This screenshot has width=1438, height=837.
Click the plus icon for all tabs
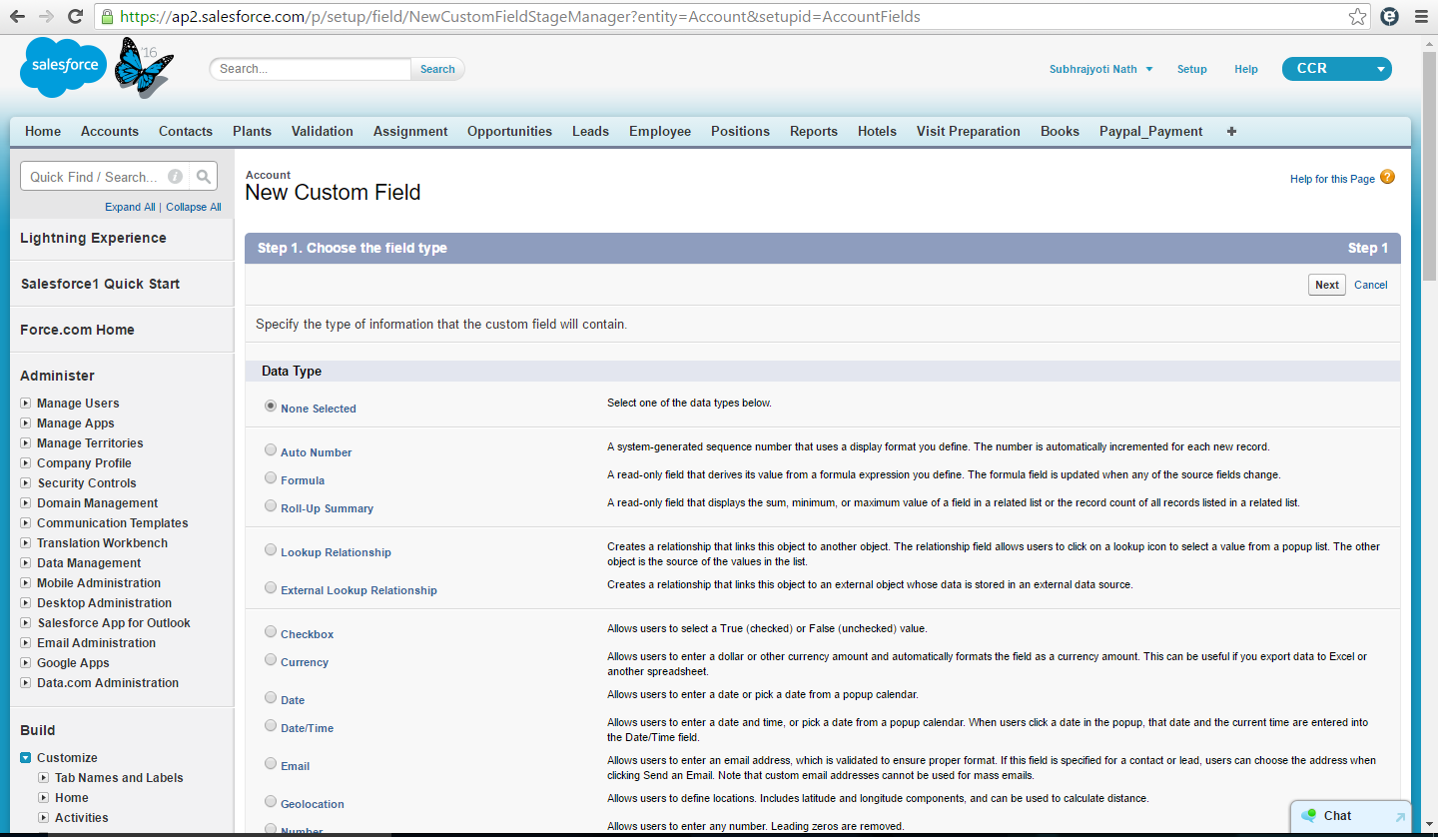(1231, 131)
